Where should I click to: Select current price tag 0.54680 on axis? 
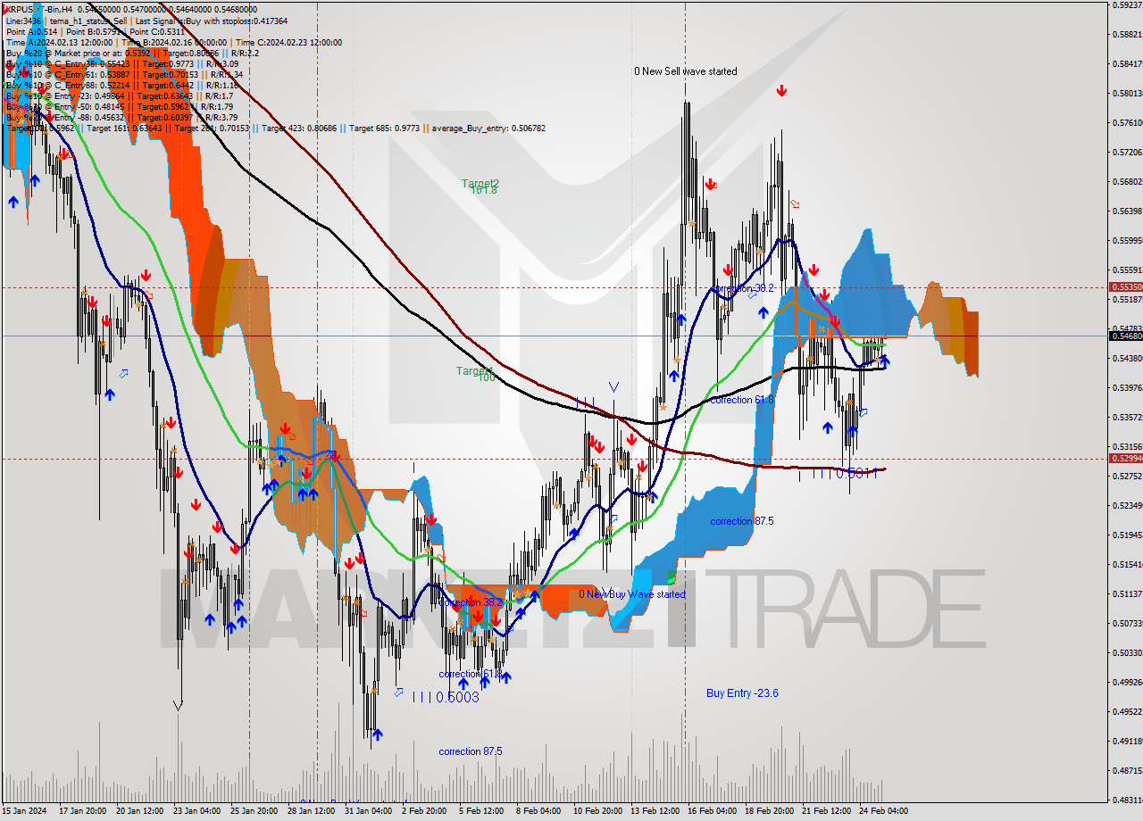click(1125, 336)
